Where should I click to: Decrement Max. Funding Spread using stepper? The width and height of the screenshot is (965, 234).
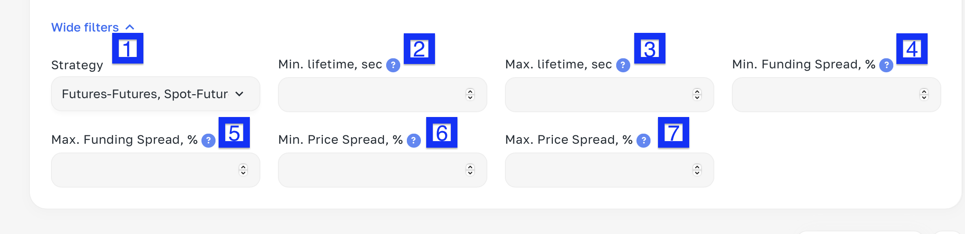pos(243,173)
